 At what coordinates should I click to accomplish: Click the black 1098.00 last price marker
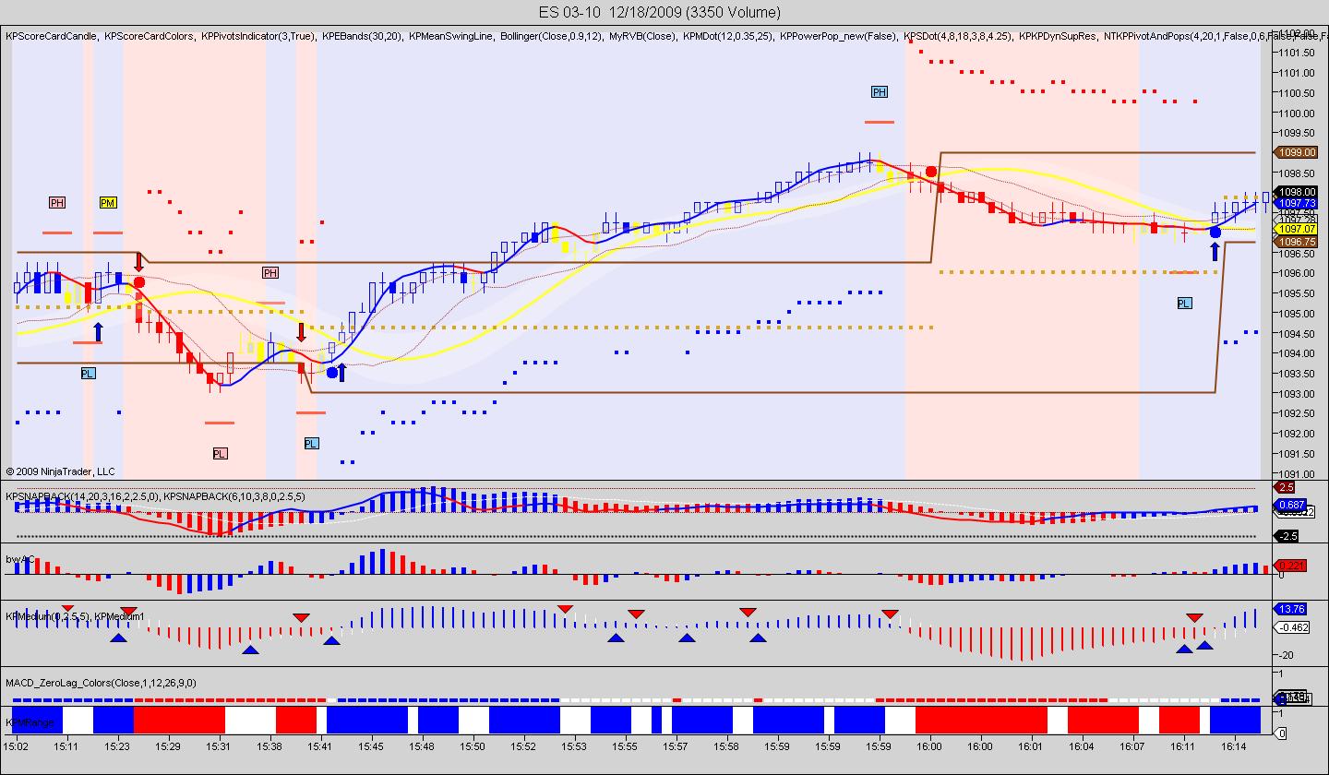[1296, 192]
